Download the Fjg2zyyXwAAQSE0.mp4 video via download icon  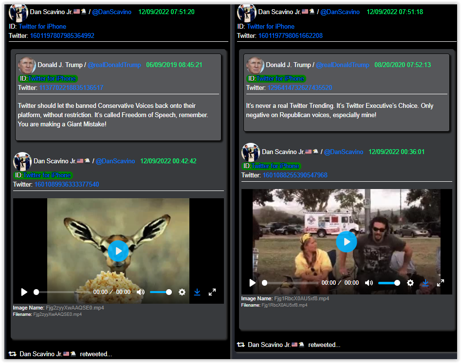point(197,292)
